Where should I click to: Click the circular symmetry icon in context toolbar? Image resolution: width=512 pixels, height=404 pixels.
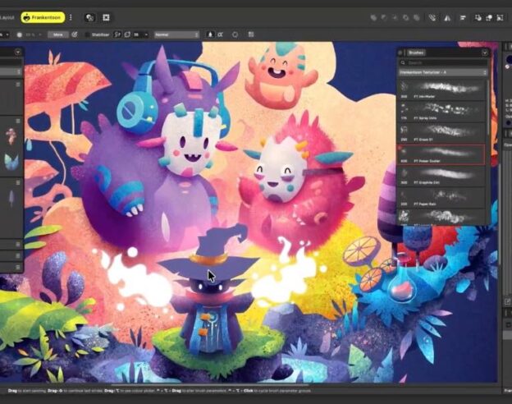pos(235,34)
